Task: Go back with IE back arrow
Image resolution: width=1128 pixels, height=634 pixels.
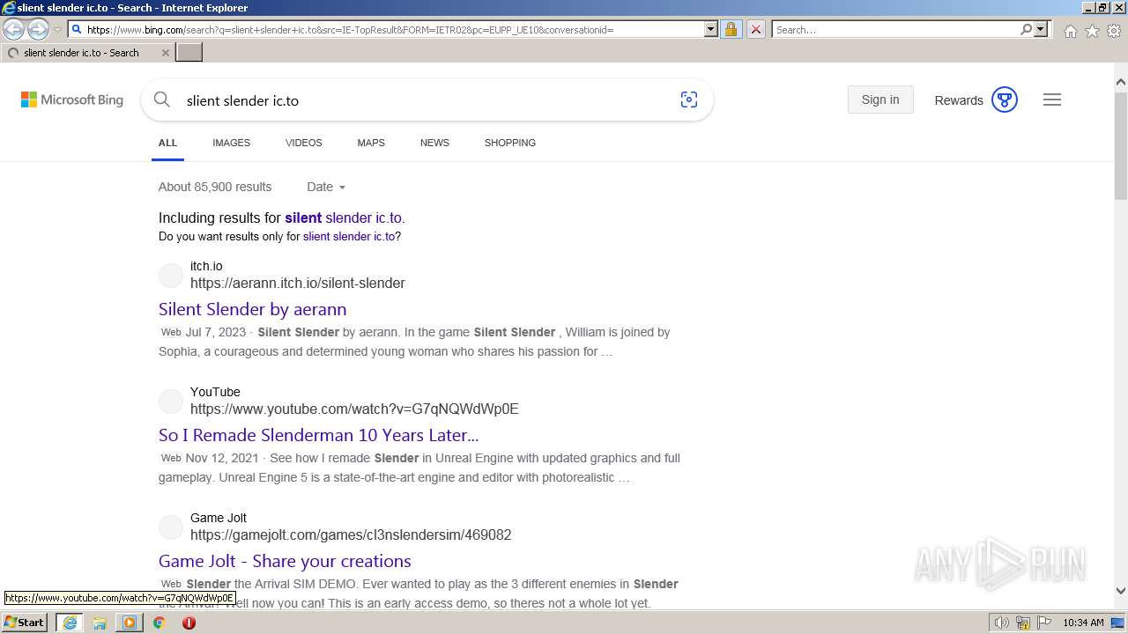Action: (x=14, y=30)
